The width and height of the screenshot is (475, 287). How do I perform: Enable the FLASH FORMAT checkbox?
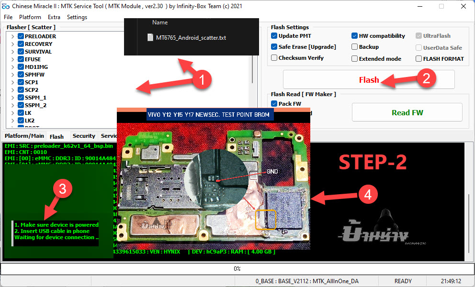418,58
